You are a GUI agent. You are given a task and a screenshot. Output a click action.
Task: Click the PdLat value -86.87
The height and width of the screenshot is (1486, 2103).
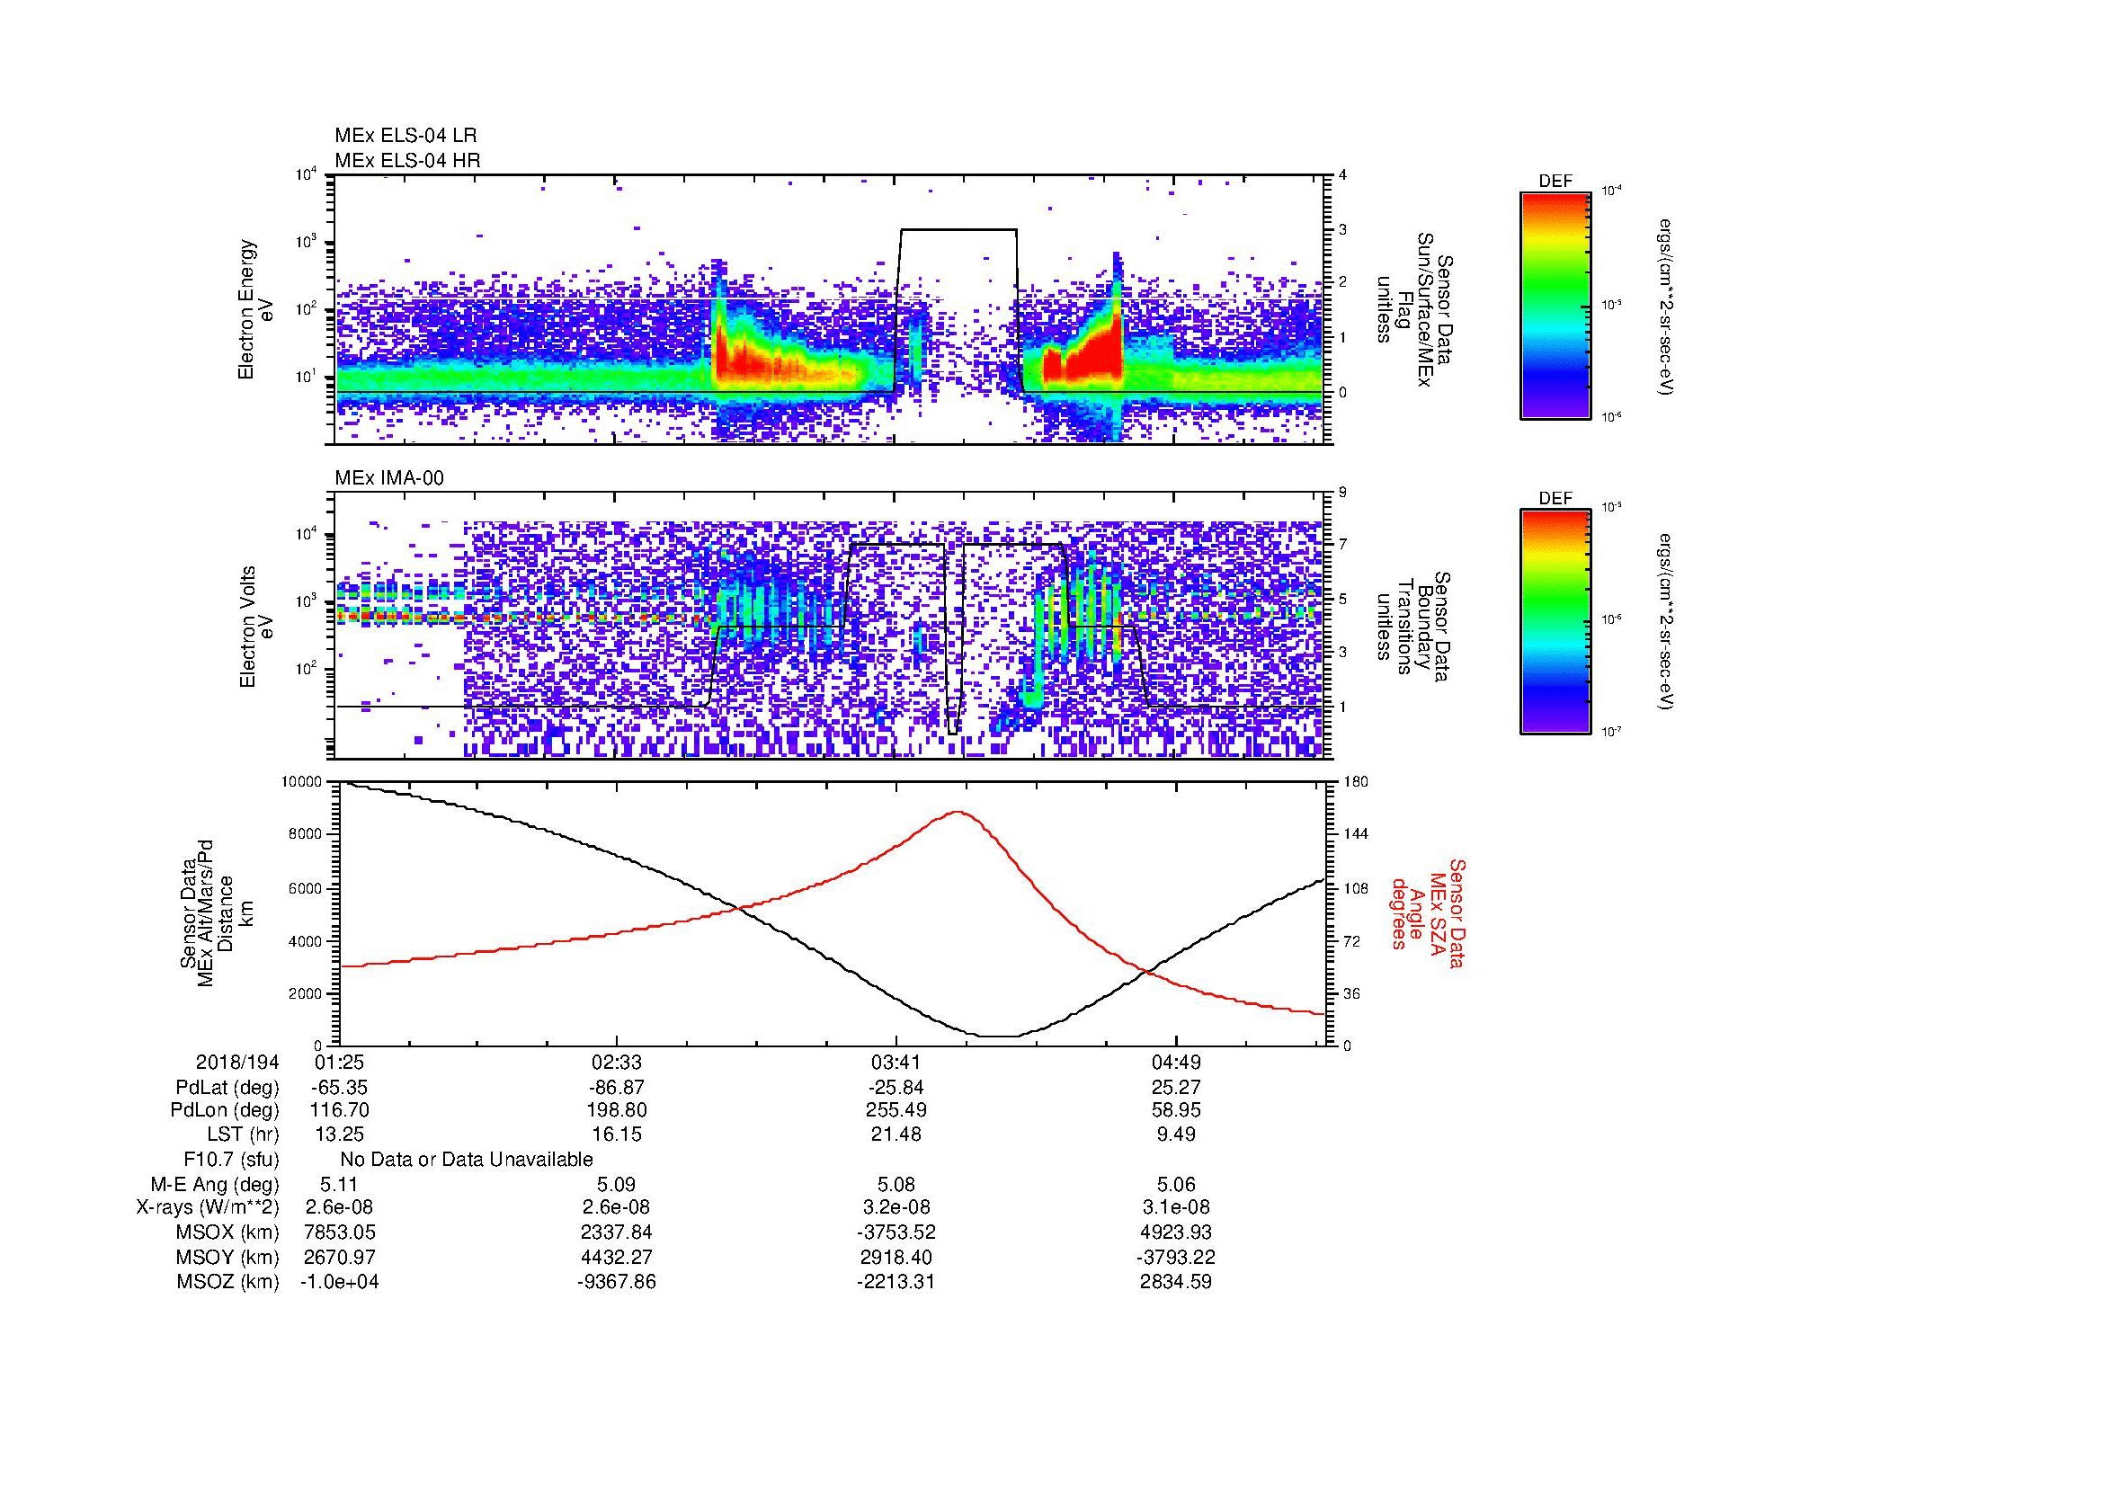pos(618,1088)
